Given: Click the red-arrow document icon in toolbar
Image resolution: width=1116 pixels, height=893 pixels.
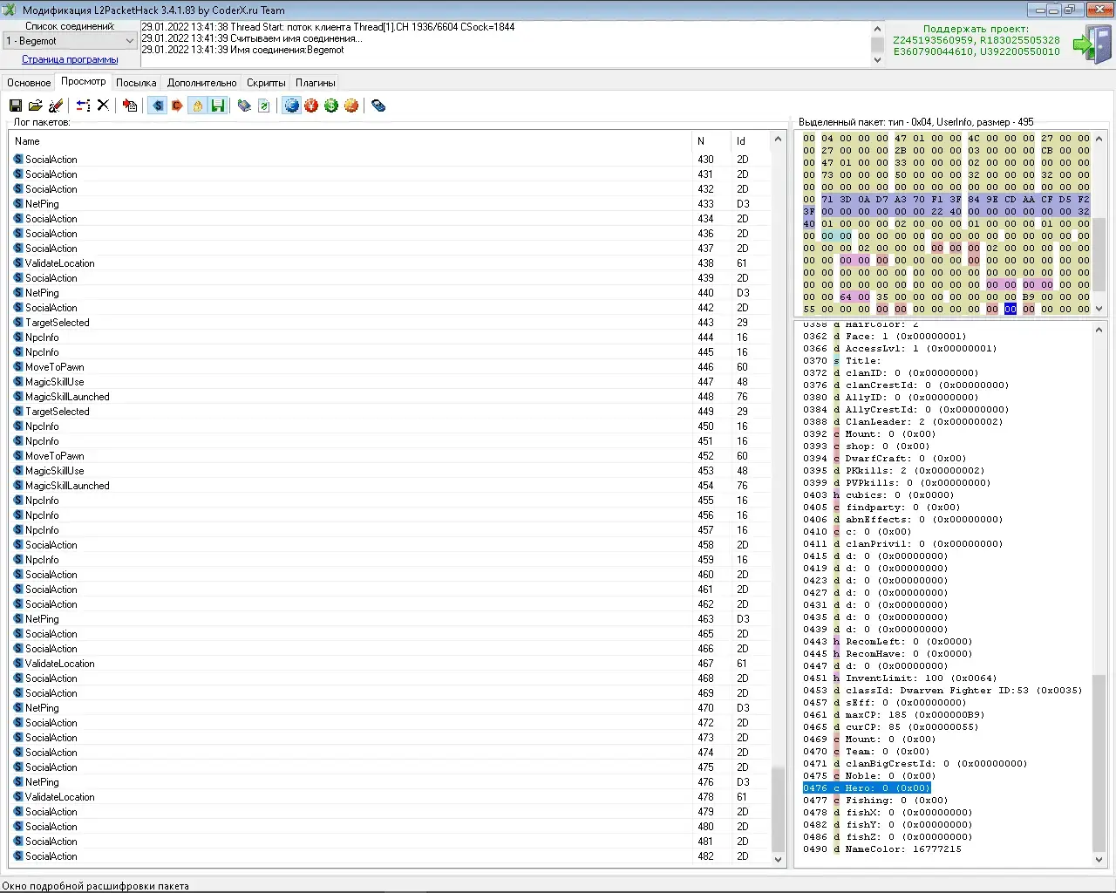Looking at the screenshot, I should pyautogui.click(x=130, y=106).
